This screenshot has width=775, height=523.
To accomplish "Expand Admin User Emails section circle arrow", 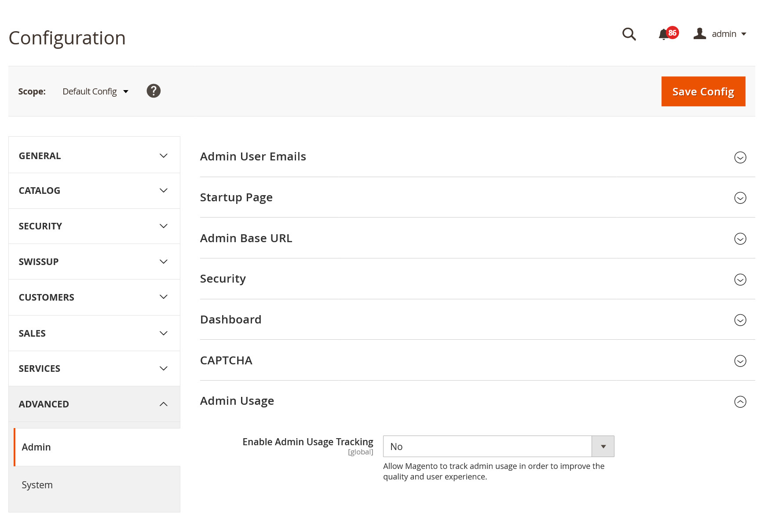I will click(x=740, y=157).
